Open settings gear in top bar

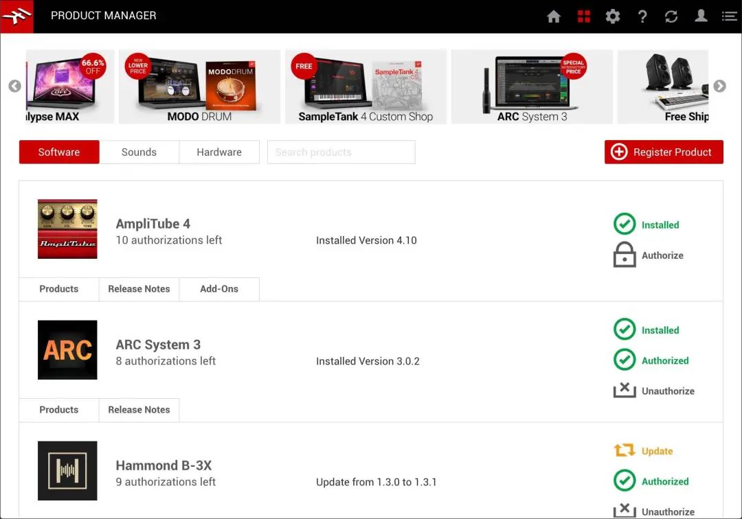(x=613, y=16)
